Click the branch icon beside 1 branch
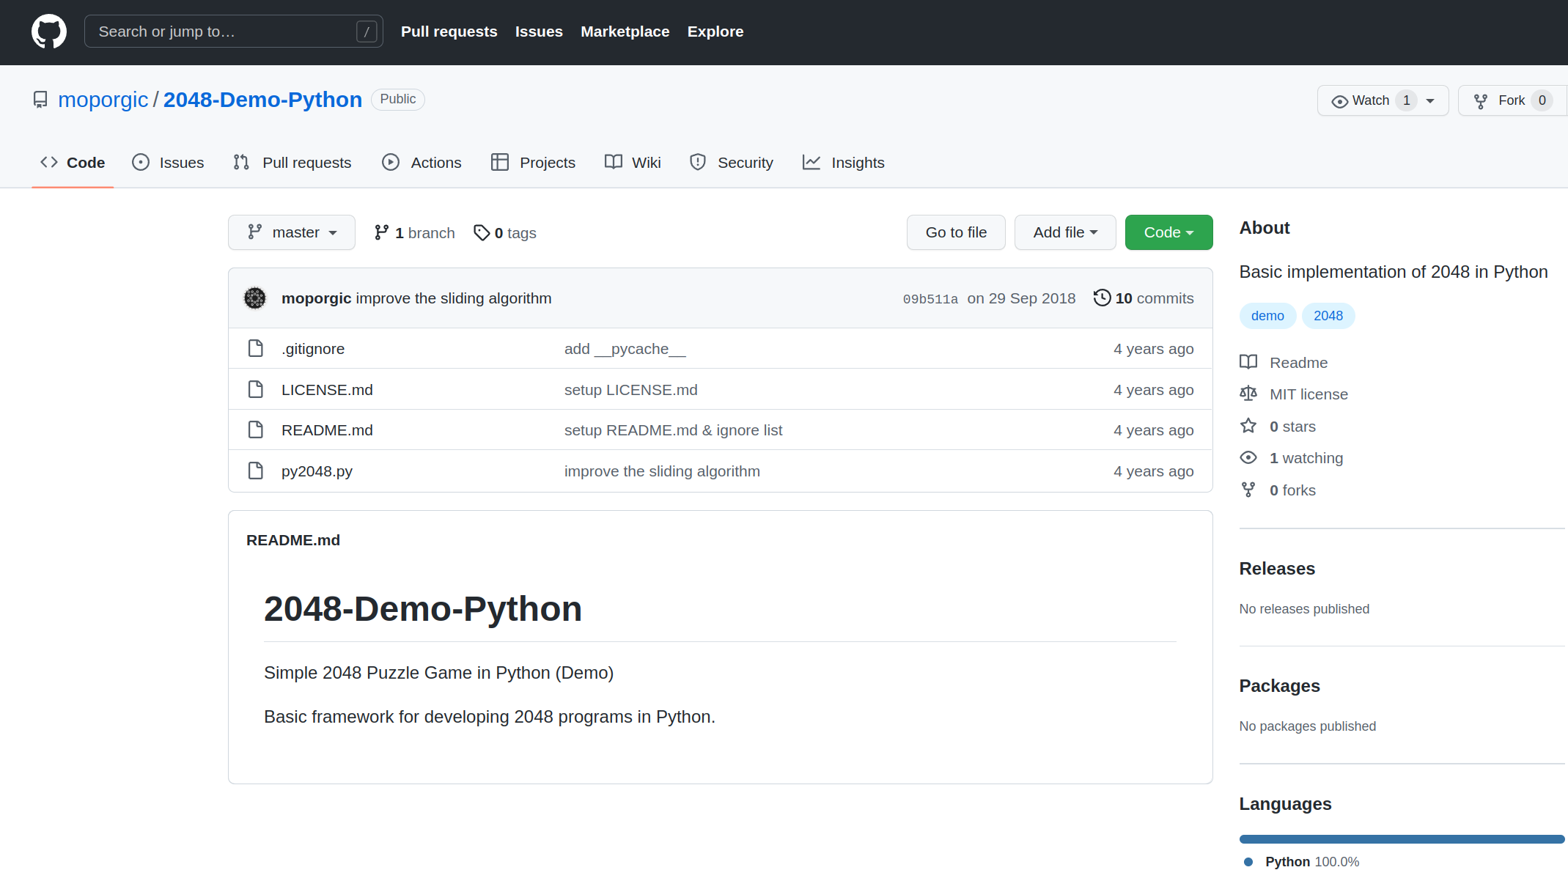Image resolution: width=1568 pixels, height=870 pixels. (x=381, y=232)
